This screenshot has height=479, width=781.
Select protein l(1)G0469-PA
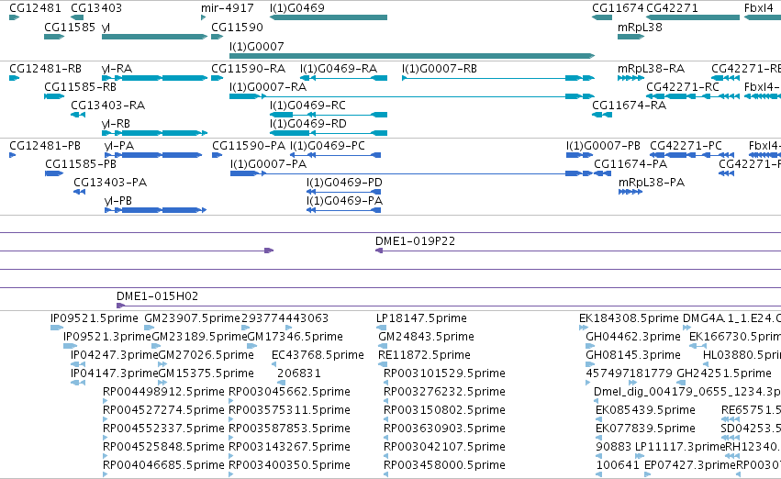pos(344,201)
